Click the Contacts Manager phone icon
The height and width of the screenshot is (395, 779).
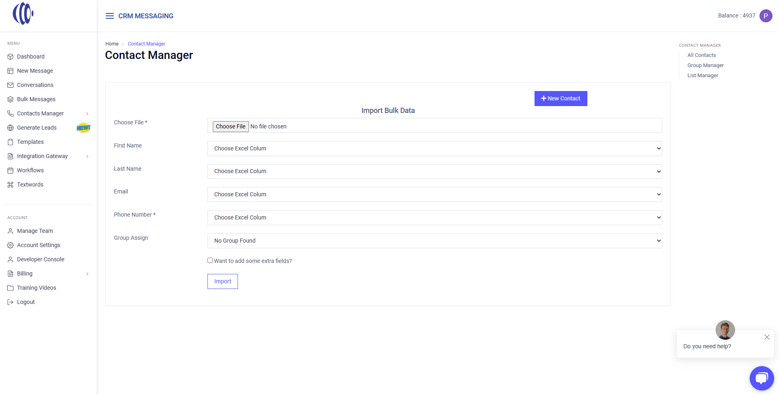(11, 114)
